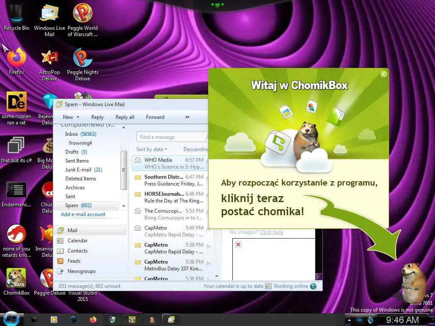Open the Deleted Items folder
This screenshot has width=435, height=326.
(x=81, y=179)
